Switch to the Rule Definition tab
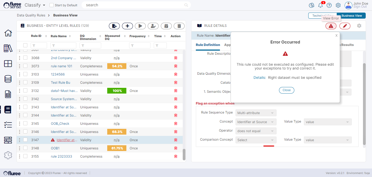The height and width of the screenshot is (177, 372). 208,45
